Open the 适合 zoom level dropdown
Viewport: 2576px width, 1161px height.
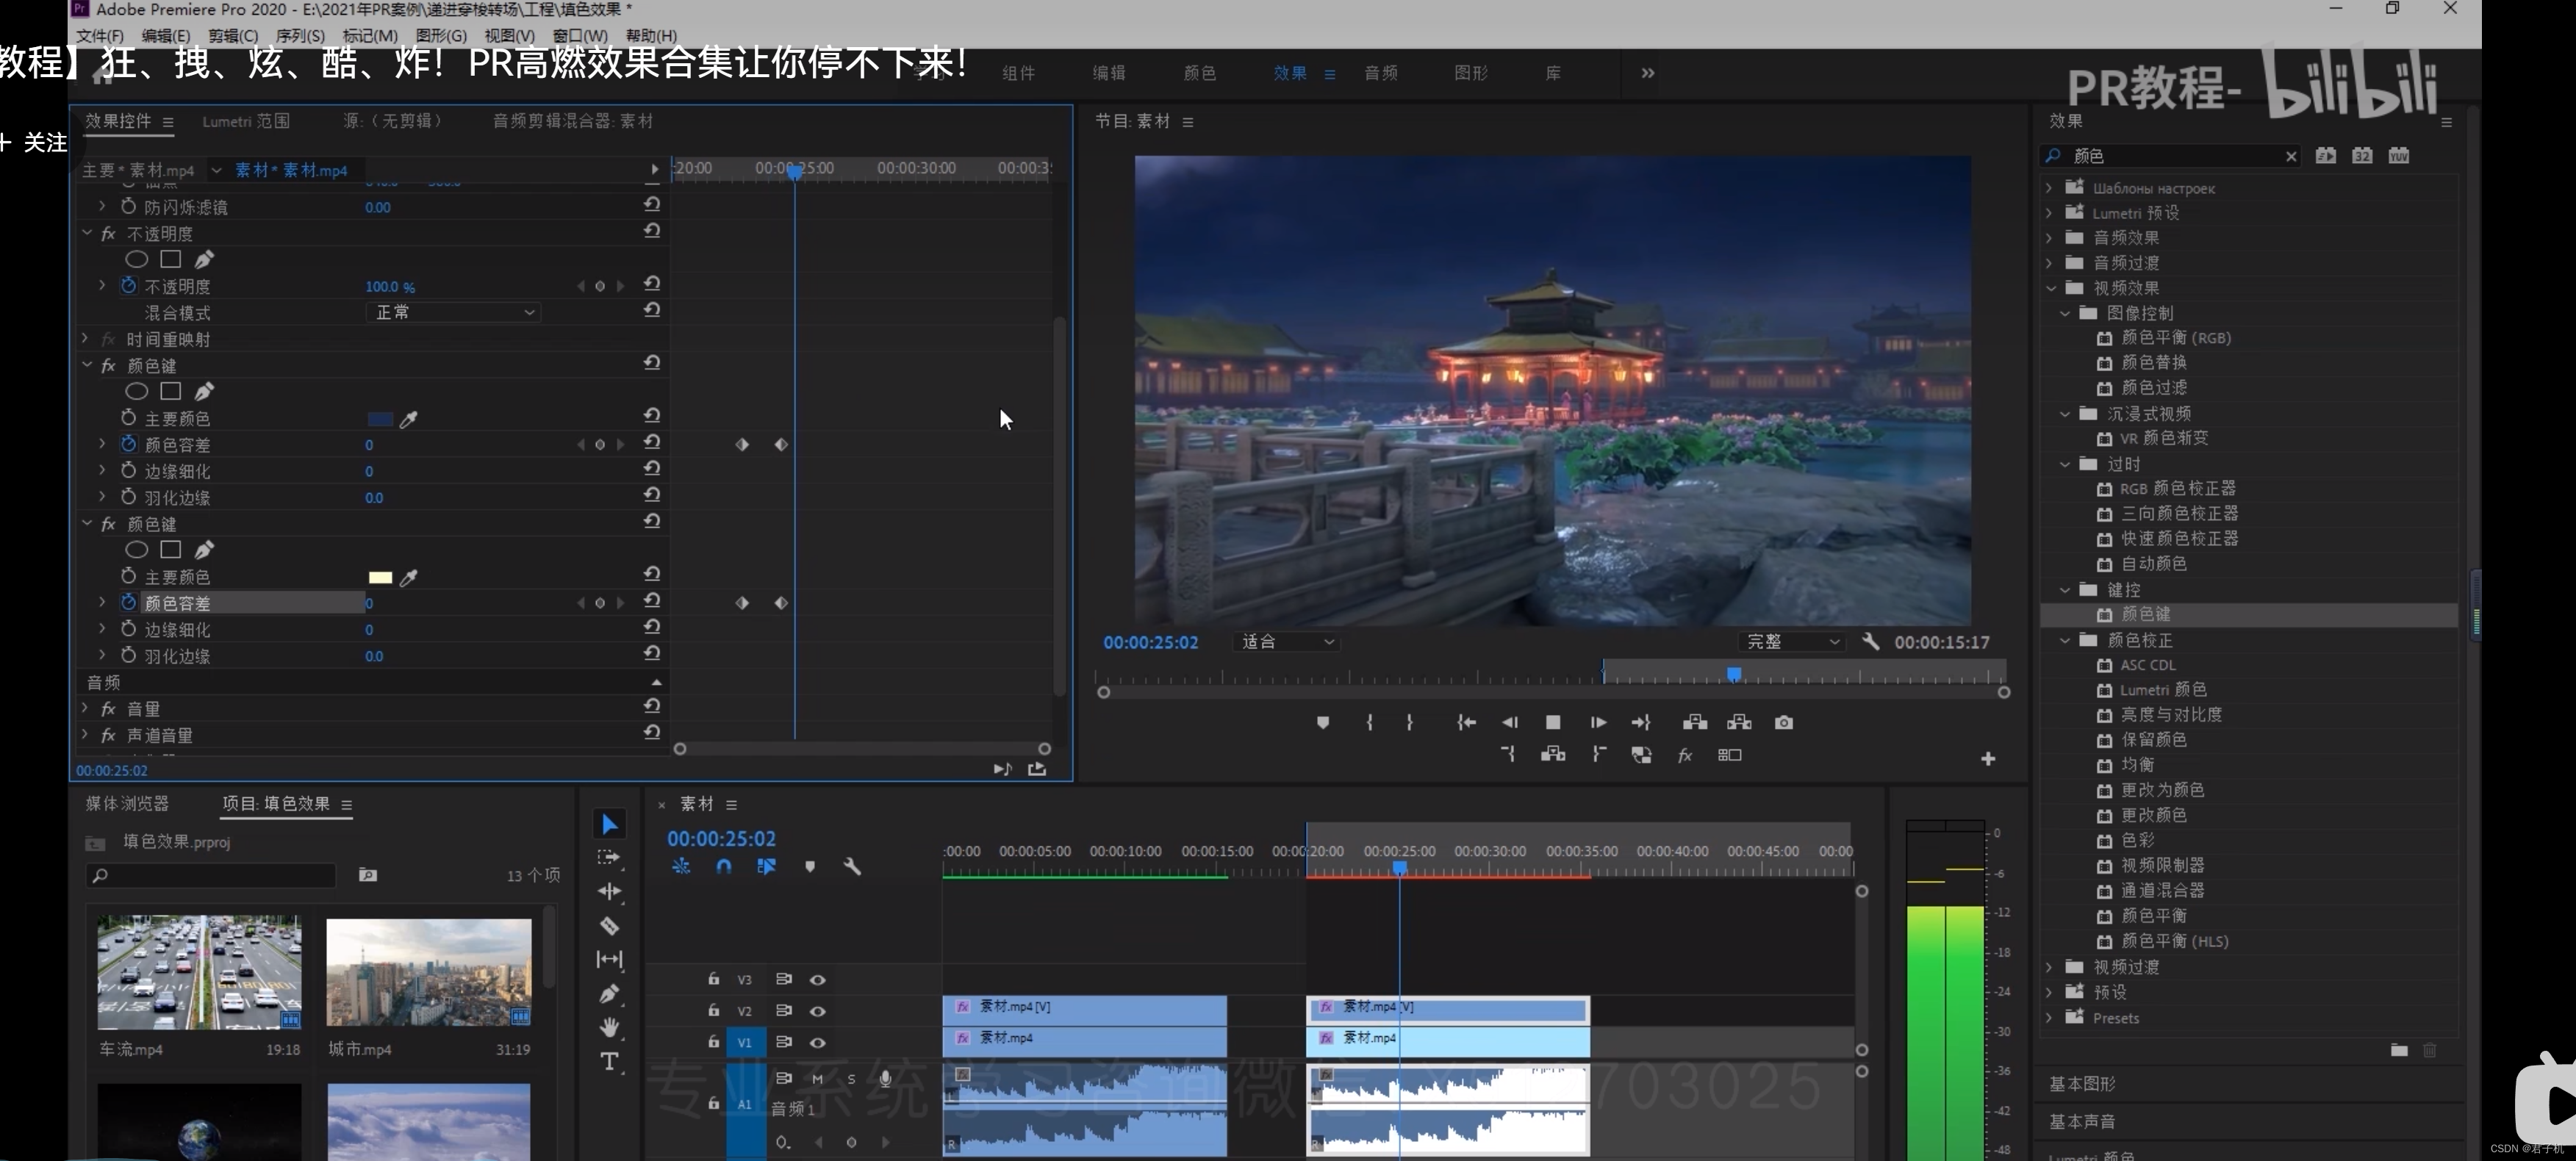(x=1287, y=642)
